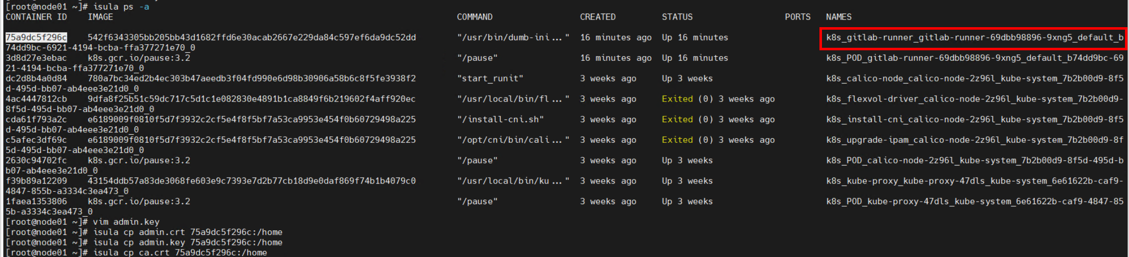The height and width of the screenshot is (257, 1129).
Task: Click the red-boxed gitlab-runner container name
Action: (x=974, y=38)
